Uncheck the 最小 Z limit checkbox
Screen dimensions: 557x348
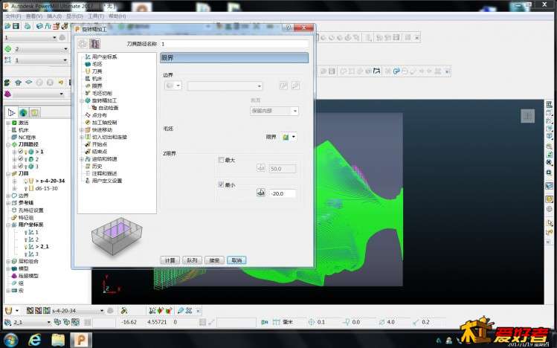click(x=221, y=184)
